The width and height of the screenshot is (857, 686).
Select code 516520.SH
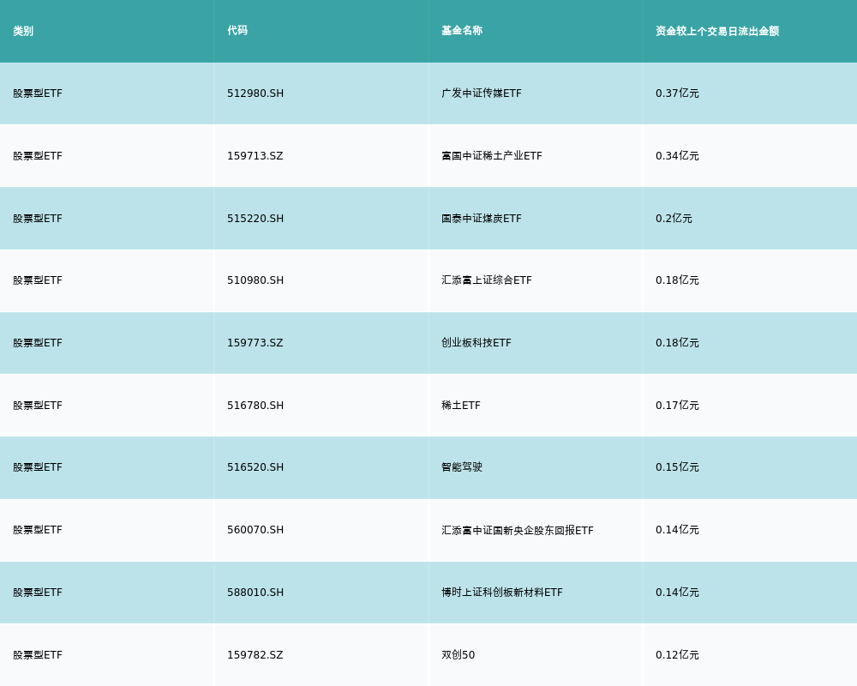coord(255,467)
